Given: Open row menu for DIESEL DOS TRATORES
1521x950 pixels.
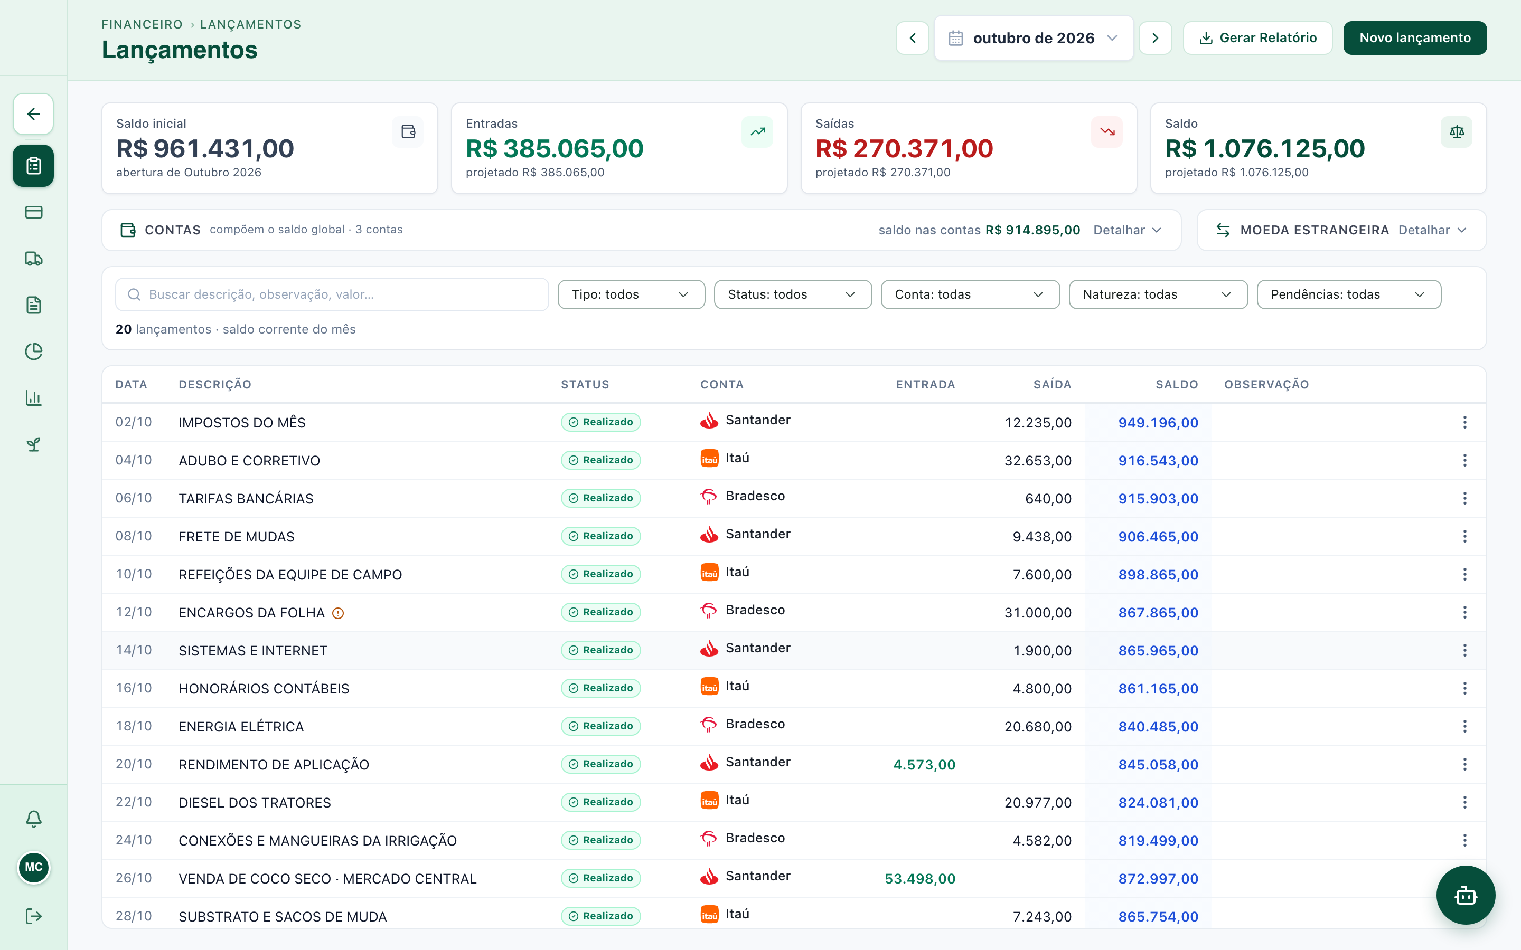Looking at the screenshot, I should coord(1464,802).
